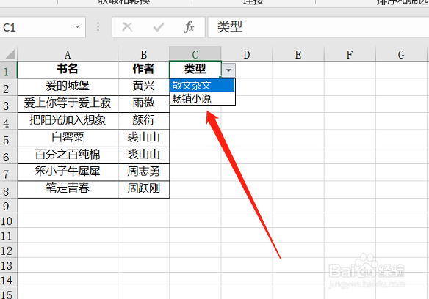
Task: Select cell containing 白罂粟
Action: coord(68,139)
